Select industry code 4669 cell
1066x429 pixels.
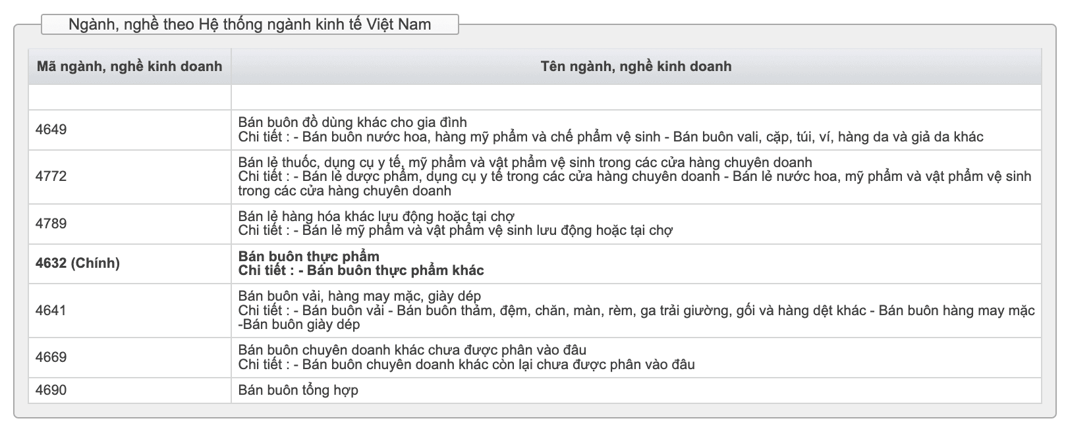point(51,357)
